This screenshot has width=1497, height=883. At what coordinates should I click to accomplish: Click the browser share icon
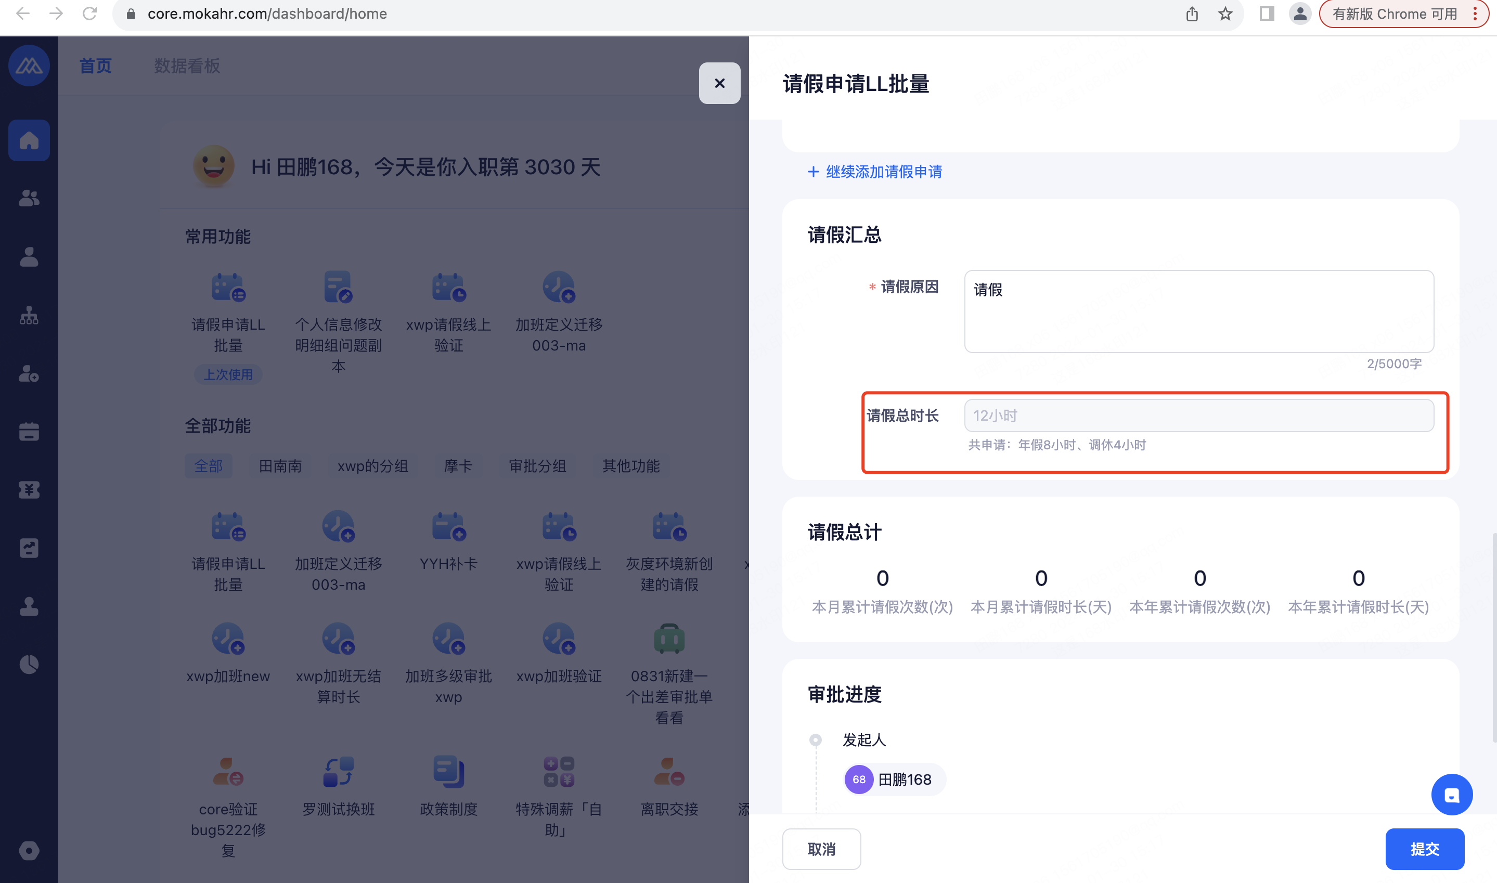(x=1192, y=14)
